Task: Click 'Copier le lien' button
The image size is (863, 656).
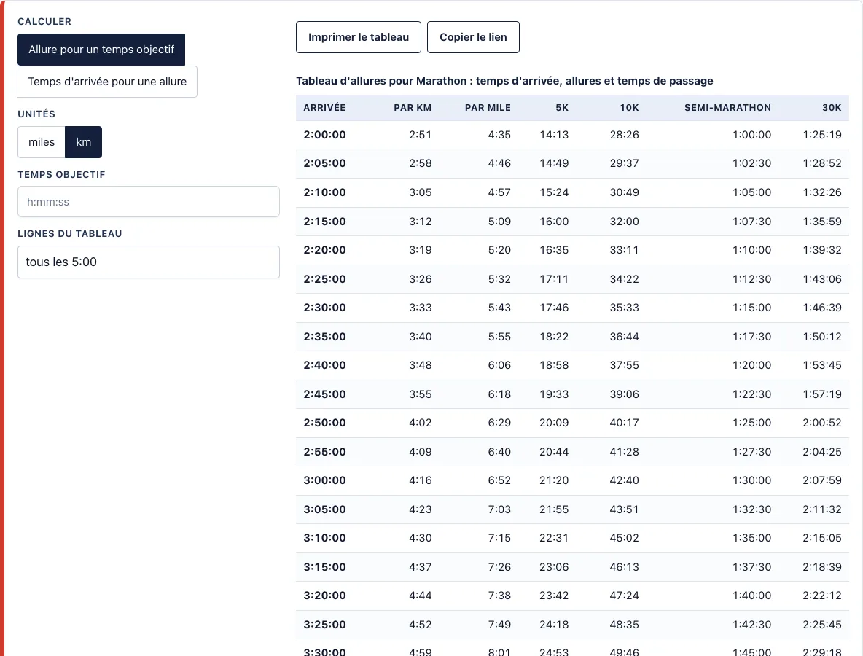Action: tap(473, 37)
